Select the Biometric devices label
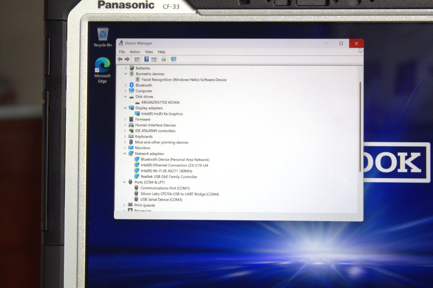433x288 pixels. (x=150, y=74)
